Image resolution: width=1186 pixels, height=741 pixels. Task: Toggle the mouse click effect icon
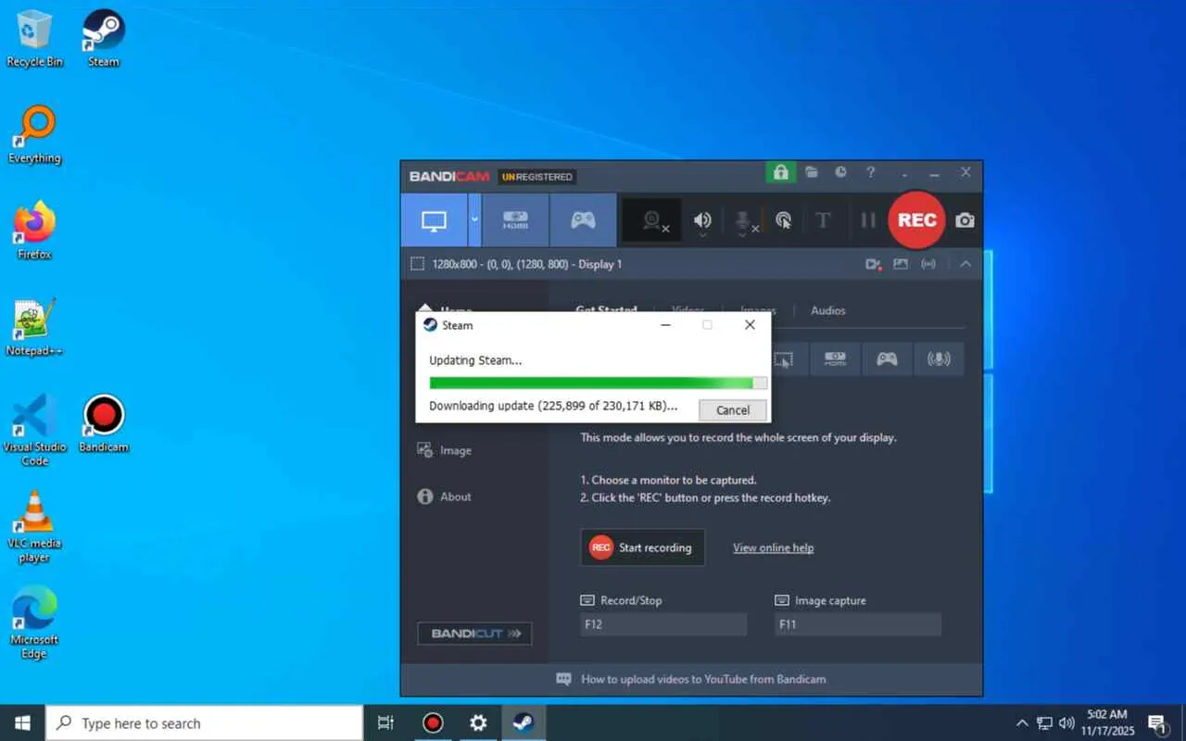[x=783, y=220]
